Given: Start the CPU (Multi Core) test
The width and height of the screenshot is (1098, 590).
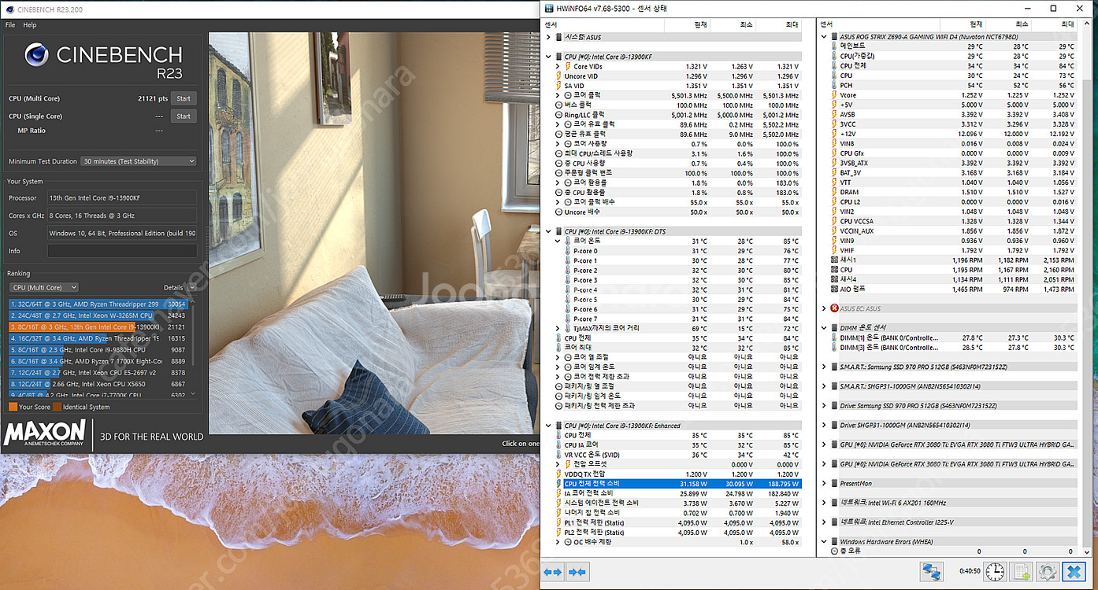Looking at the screenshot, I should 184,99.
